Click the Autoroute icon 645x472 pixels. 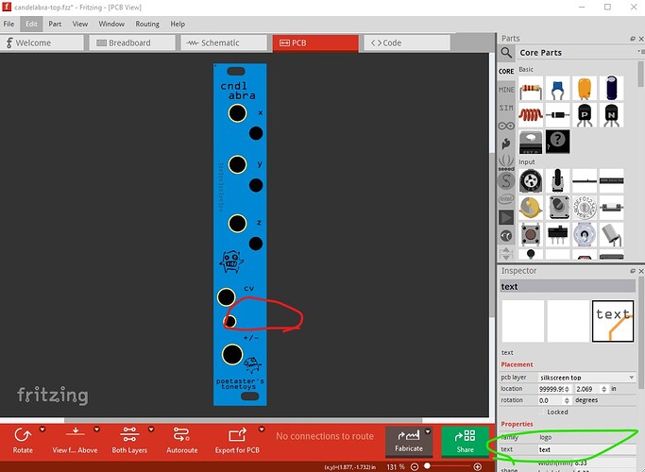pyautogui.click(x=181, y=433)
